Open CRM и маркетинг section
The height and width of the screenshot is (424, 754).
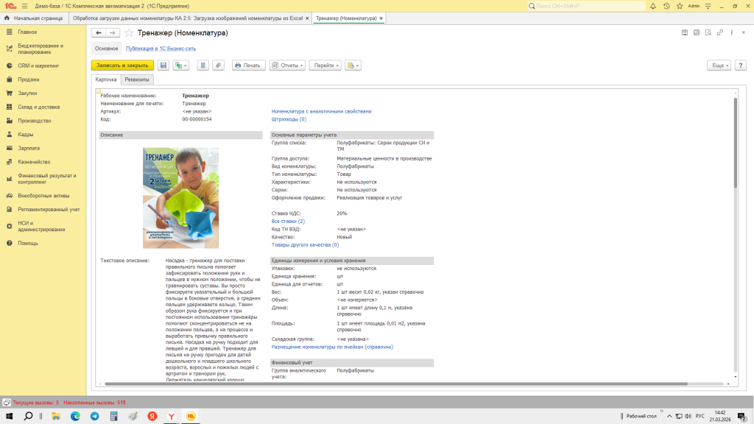pos(38,66)
